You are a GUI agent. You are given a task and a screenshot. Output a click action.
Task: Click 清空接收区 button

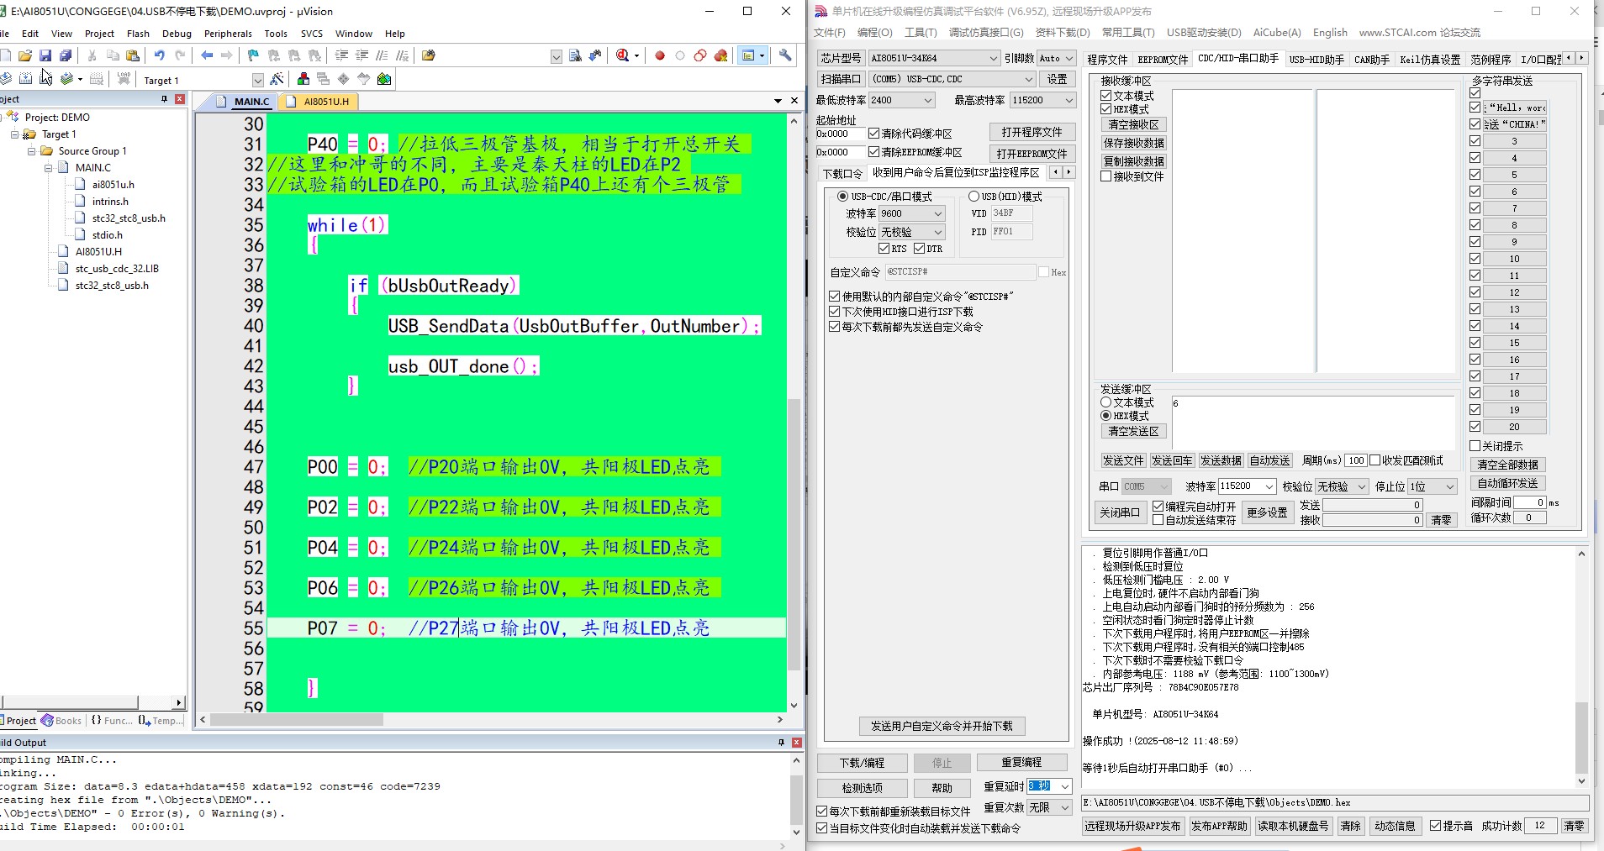click(1133, 124)
